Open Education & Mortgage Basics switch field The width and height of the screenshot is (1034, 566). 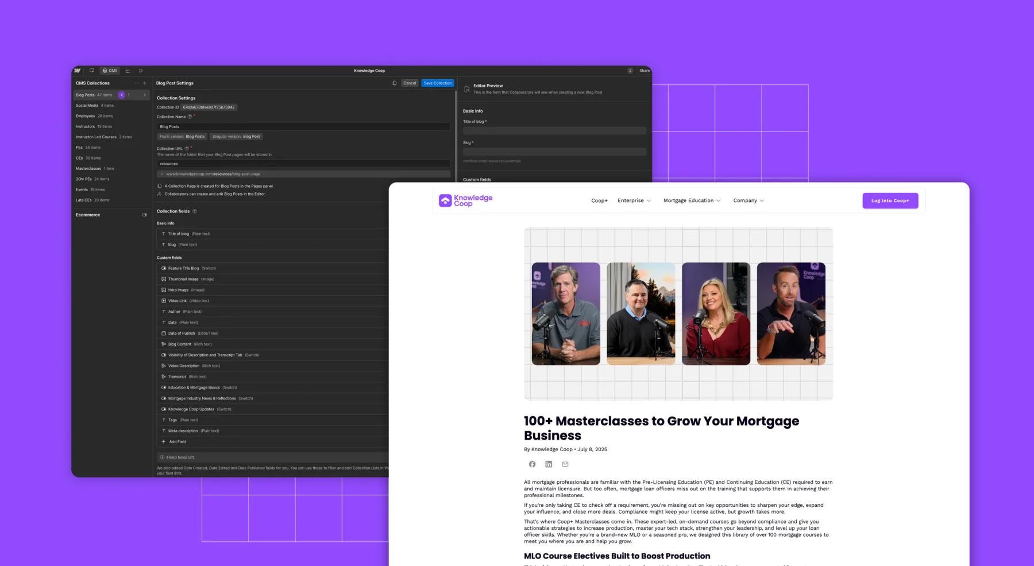tap(272, 387)
